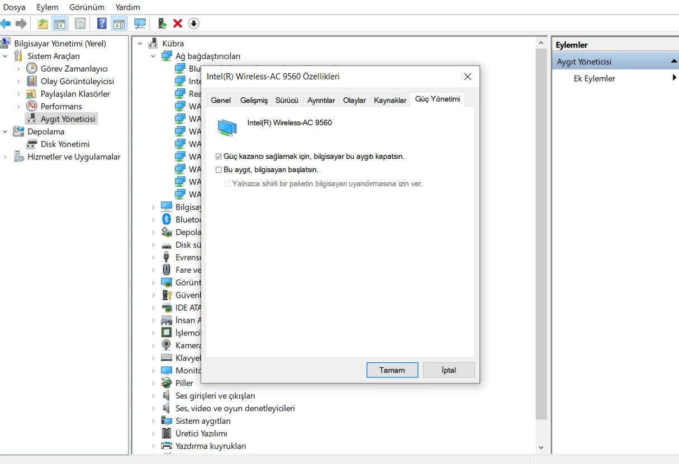Click the Görev Zamanlayıcı clock icon
This screenshot has height=464, width=679.
click(32, 68)
